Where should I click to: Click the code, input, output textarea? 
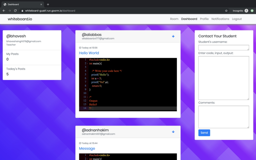[224, 78]
